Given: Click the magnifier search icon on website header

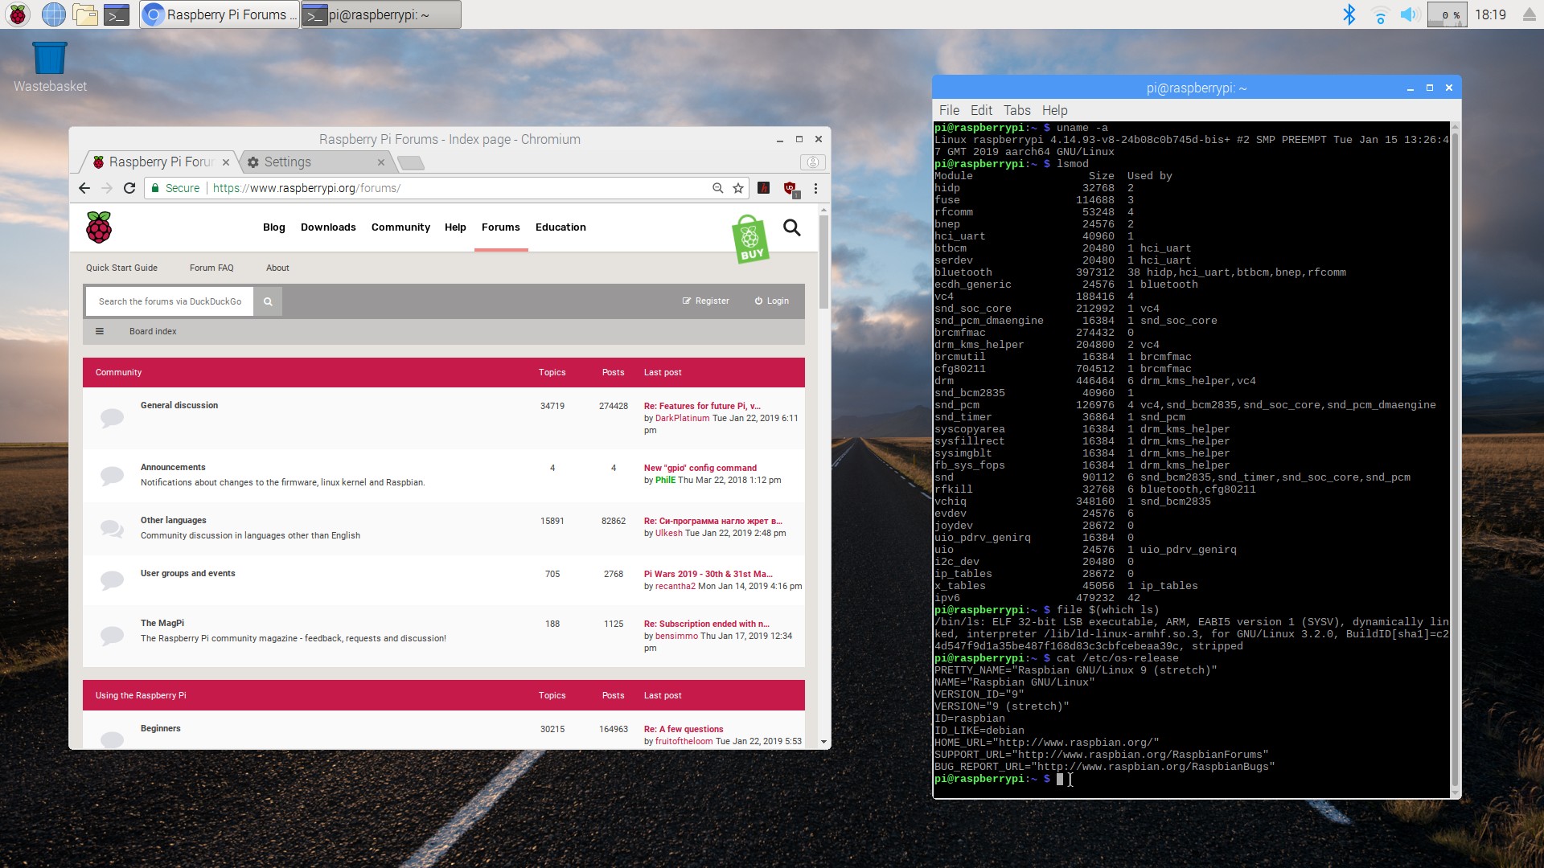Looking at the screenshot, I should pos(792,228).
